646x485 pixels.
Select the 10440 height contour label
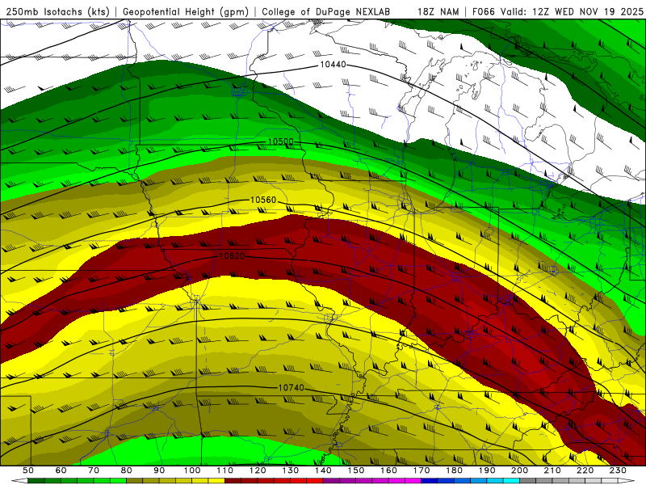(333, 65)
